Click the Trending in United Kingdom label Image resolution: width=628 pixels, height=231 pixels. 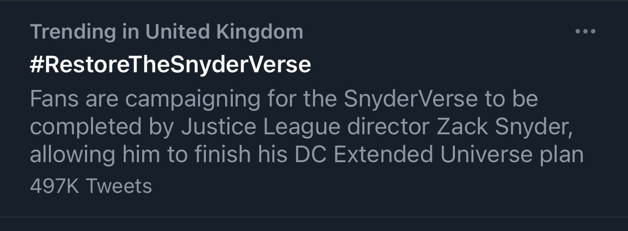pos(166,33)
